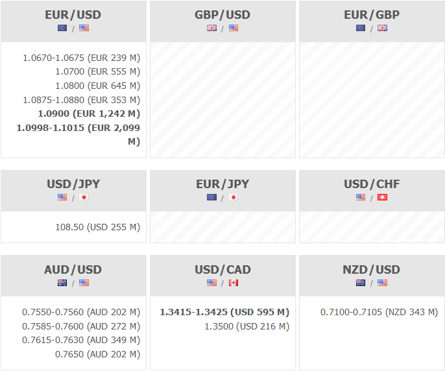Select the 1.0700 (EUR 555 M) entry
The height and width of the screenshot is (371, 445).
click(x=97, y=71)
